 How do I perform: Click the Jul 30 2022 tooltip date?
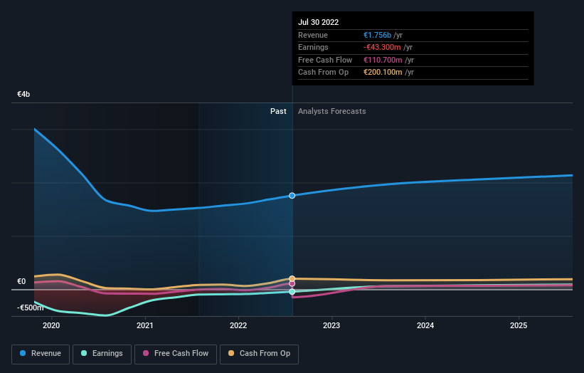pyautogui.click(x=319, y=22)
